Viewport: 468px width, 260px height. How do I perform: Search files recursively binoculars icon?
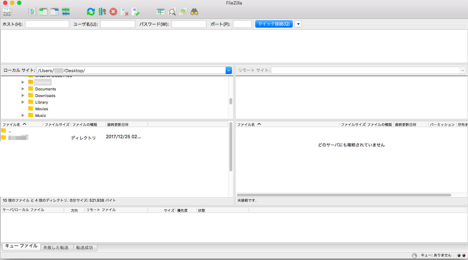pos(194,12)
